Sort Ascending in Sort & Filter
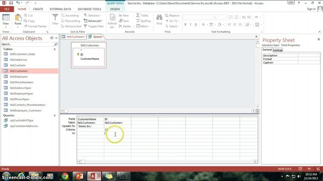Screen dimensions: 323x181 [x=70, y=16]
